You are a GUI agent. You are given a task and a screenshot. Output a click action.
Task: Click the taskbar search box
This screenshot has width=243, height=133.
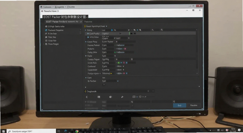[x=31, y=131]
